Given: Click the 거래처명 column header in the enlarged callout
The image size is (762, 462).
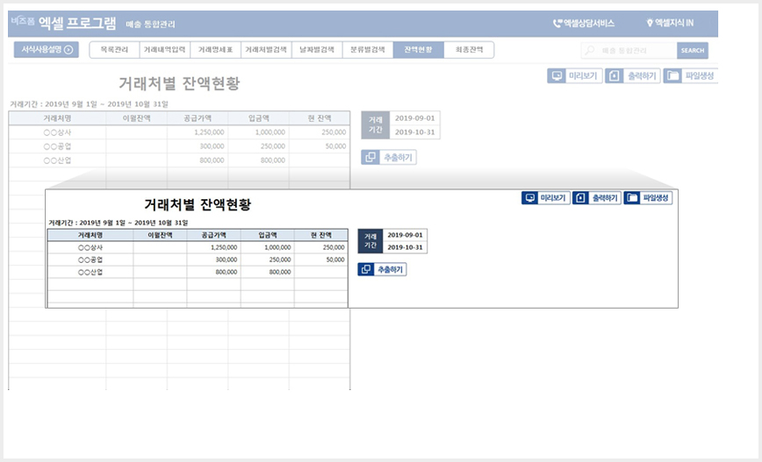Looking at the screenshot, I should coord(90,235).
